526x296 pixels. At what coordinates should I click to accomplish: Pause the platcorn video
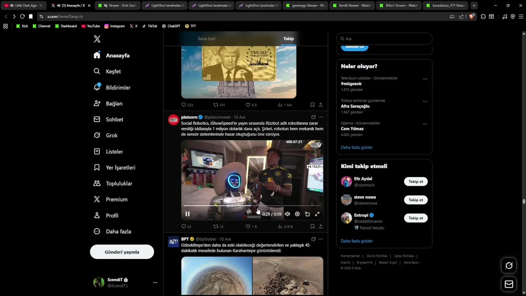[187, 214]
